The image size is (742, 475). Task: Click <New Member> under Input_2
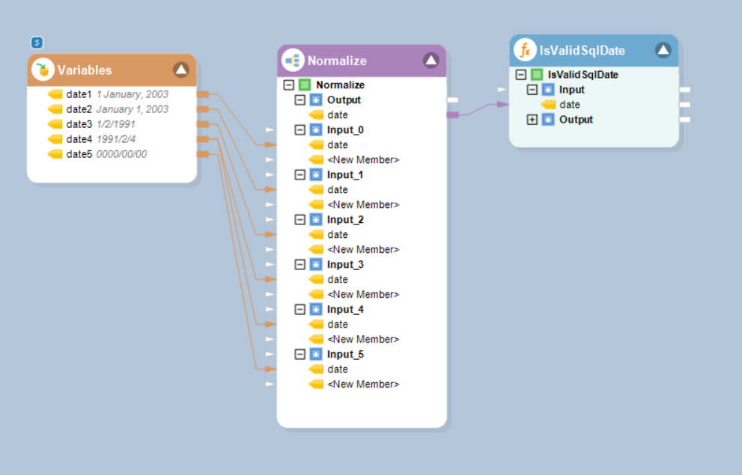click(x=363, y=250)
